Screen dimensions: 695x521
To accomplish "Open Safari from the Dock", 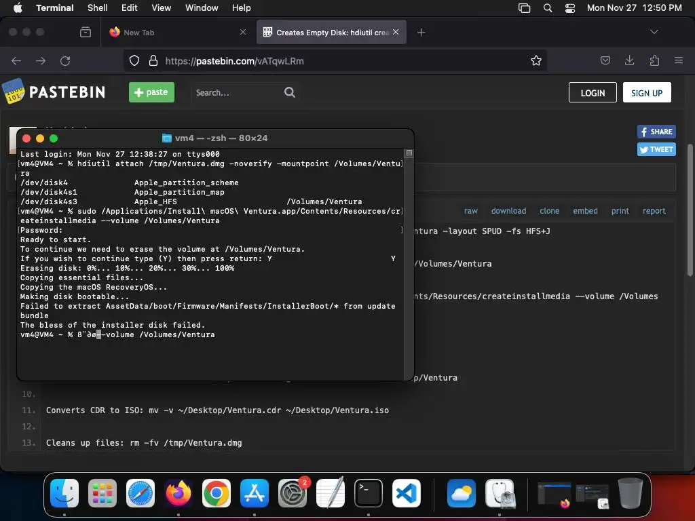I will (x=140, y=493).
